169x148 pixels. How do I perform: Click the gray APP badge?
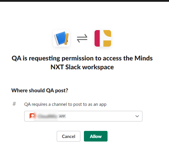tap(62, 116)
